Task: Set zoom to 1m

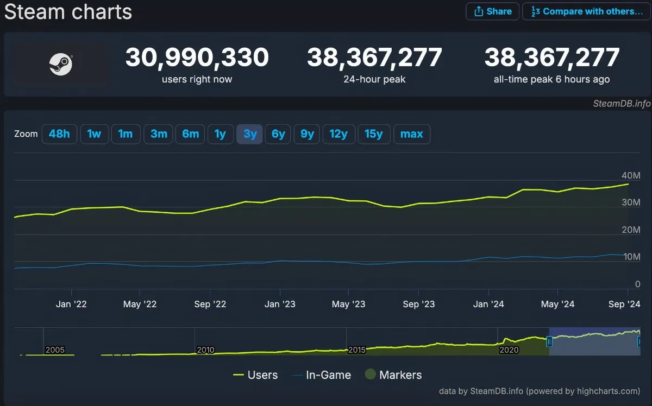Action: point(126,134)
